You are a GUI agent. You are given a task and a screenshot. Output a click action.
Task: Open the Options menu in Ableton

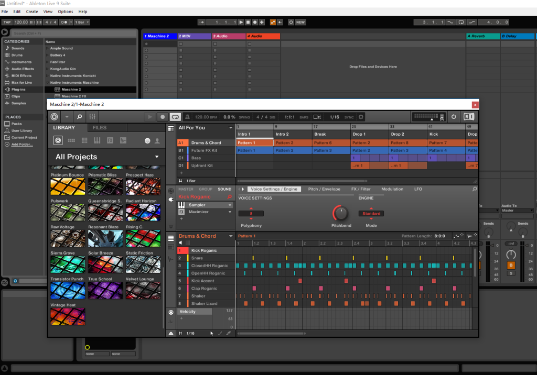coord(66,12)
